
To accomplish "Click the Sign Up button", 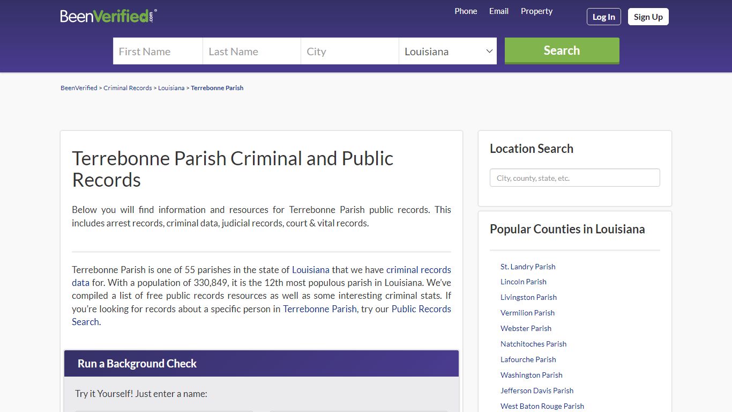I will tap(648, 17).
